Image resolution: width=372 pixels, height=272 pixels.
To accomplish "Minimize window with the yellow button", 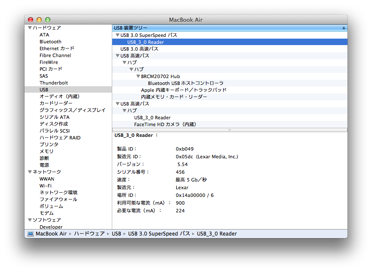I will click(x=39, y=20).
